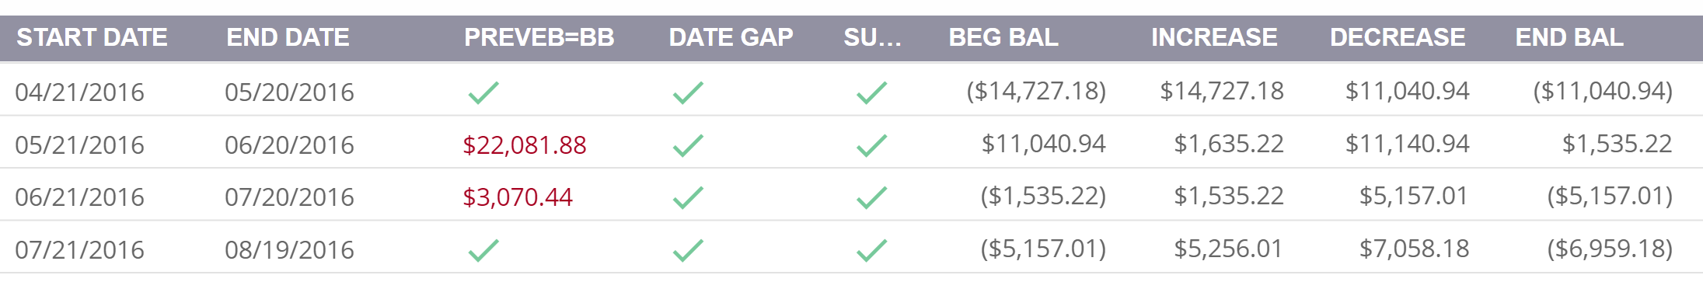
Task: Click the truncated SU... column header
Action: [872, 37]
